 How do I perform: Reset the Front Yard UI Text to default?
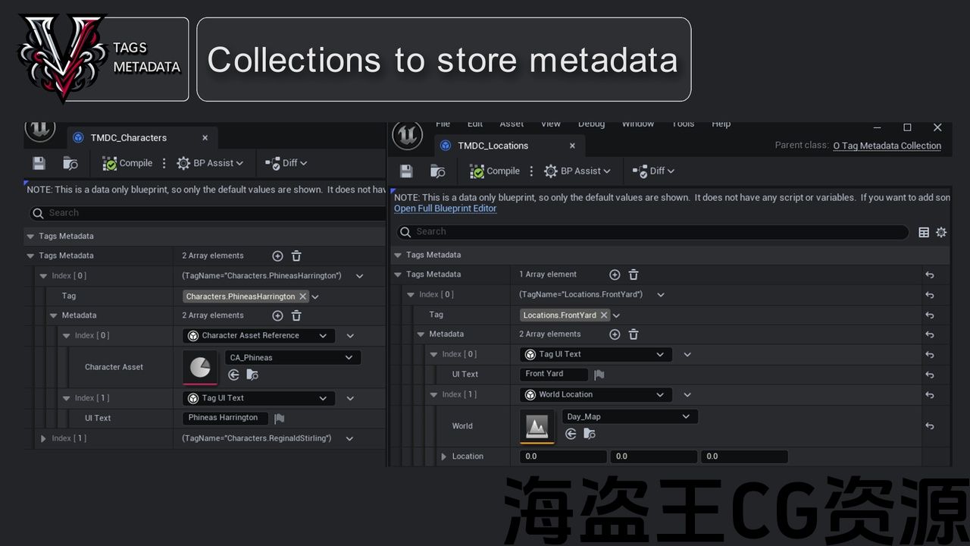(x=930, y=375)
